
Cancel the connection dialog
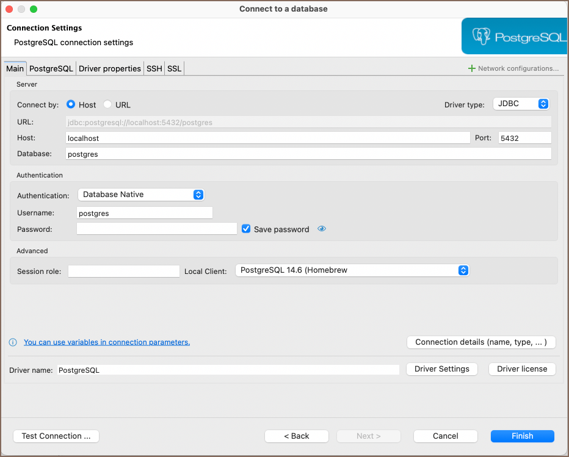[x=445, y=436]
